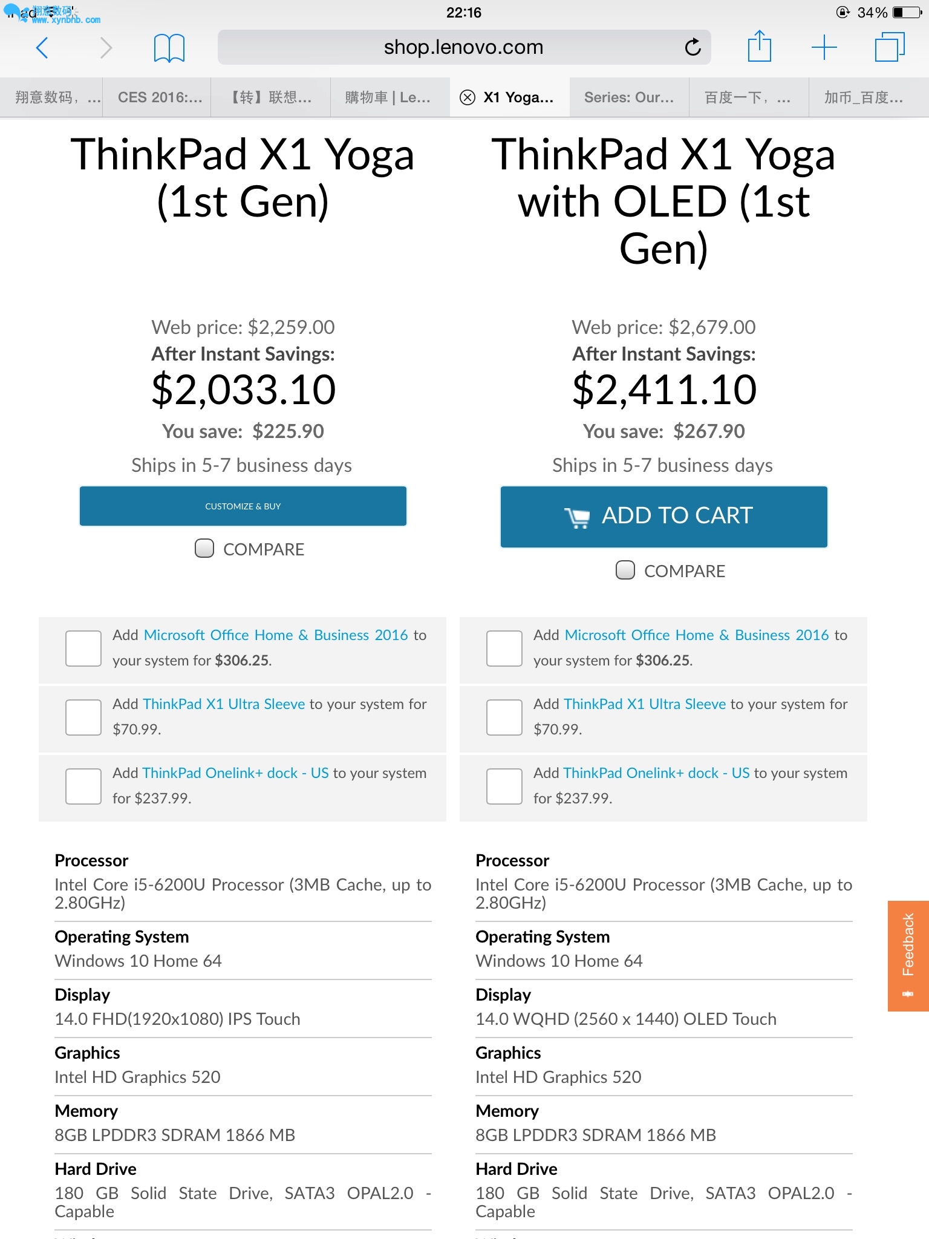
Task: Tick COMPARE for X1 Yoga with OLED
Action: point(625,570)
